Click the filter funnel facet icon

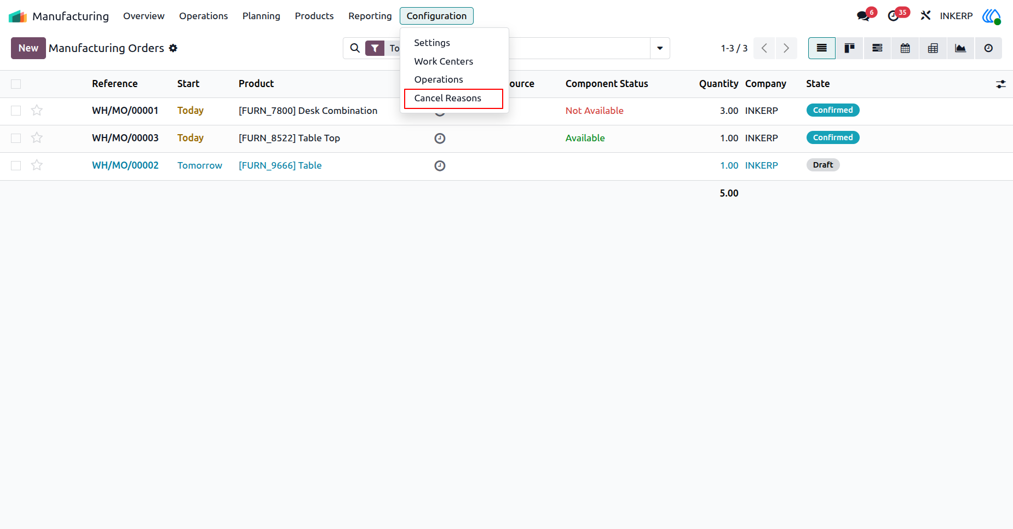(x=375, y=48)
